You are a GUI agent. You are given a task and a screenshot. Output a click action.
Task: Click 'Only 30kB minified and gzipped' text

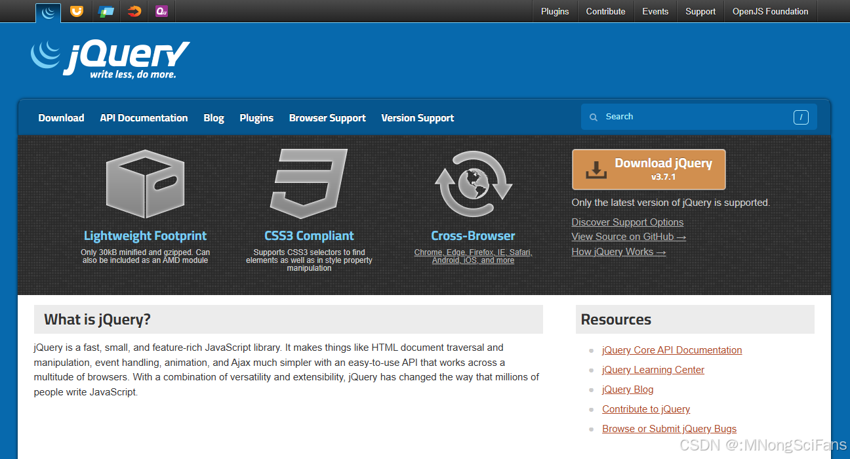pyautogui.click(x=145, y=256)
